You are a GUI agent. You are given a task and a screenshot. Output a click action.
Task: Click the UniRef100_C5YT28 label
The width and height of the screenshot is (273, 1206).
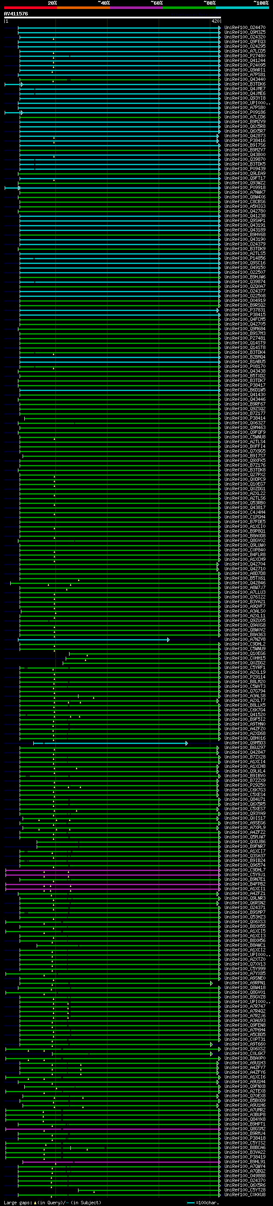[x=245, y=1190]
